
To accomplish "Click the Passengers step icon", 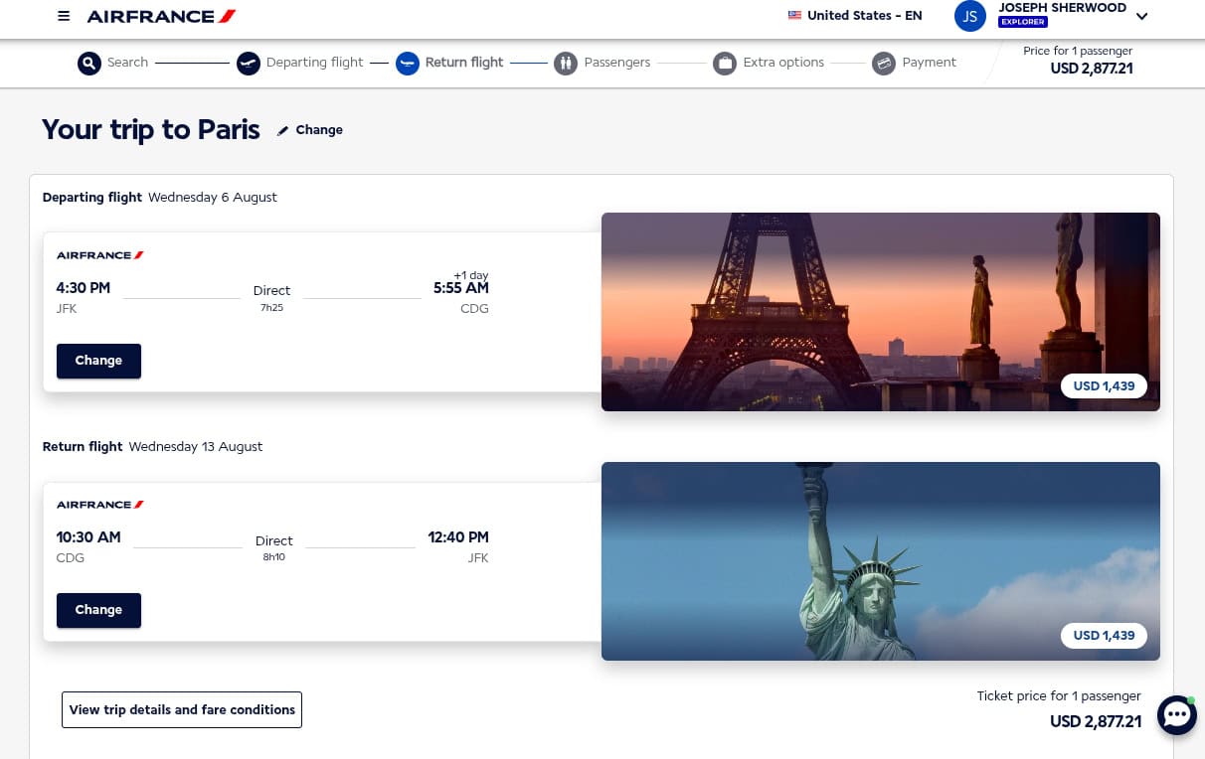I will pos(566,63).
